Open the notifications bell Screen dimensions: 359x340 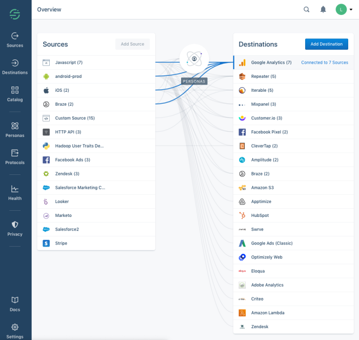[323, 9]
